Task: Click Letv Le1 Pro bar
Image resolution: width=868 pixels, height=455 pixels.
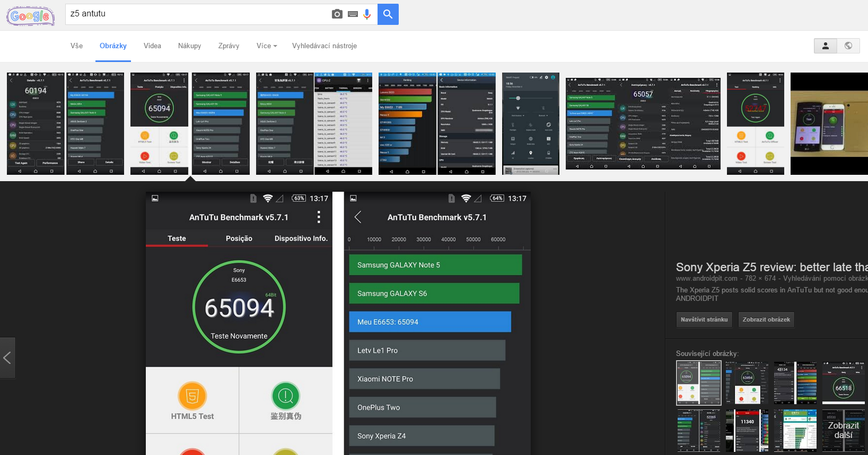Action: pyautogui.click(x=427, y=351)
